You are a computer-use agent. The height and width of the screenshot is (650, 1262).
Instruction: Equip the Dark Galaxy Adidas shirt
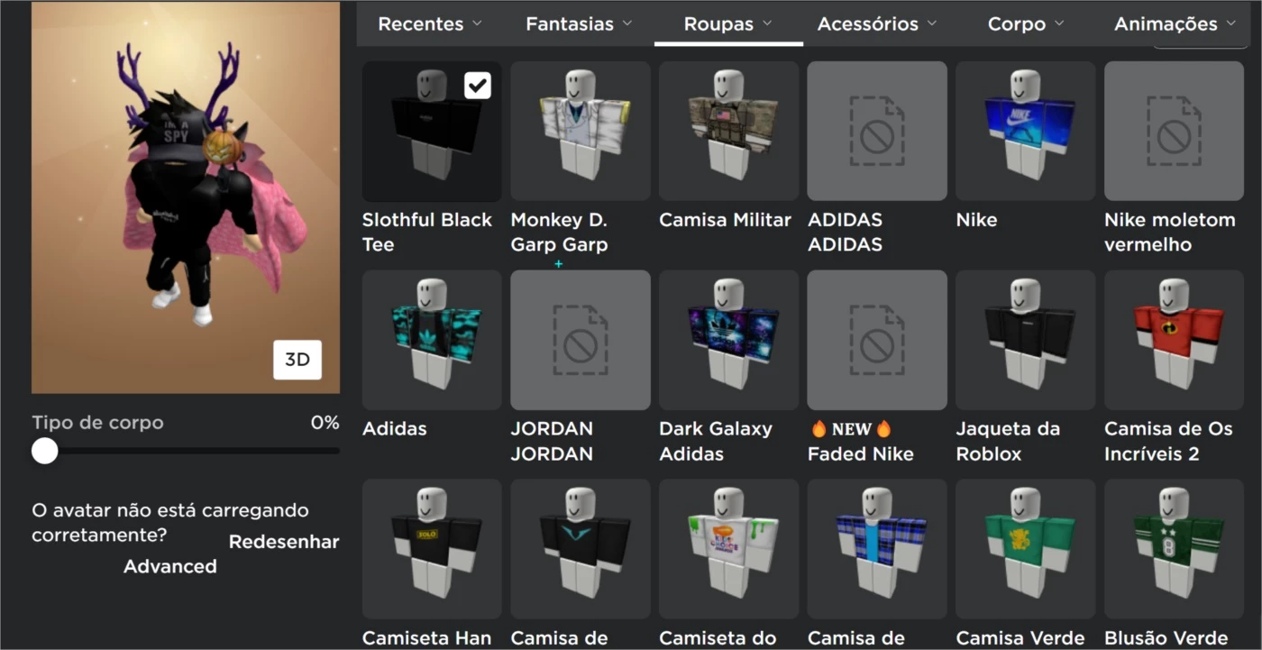728,340
